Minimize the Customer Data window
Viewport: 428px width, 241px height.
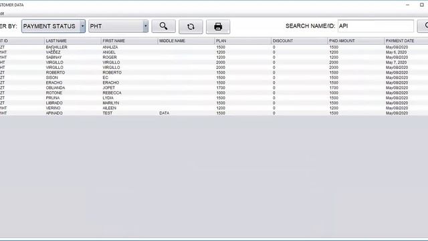pyautogui.click(x=407, y=5)
